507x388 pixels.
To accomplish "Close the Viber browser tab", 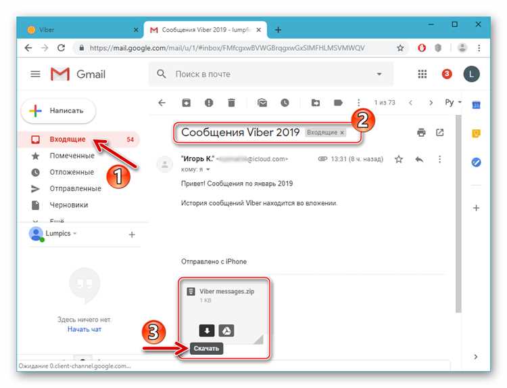I will (136, 30).
